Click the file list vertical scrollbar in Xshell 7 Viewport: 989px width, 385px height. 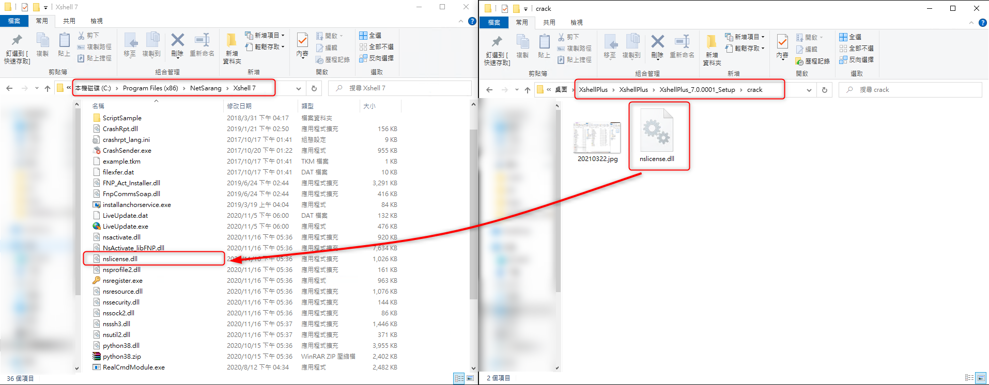473,214
